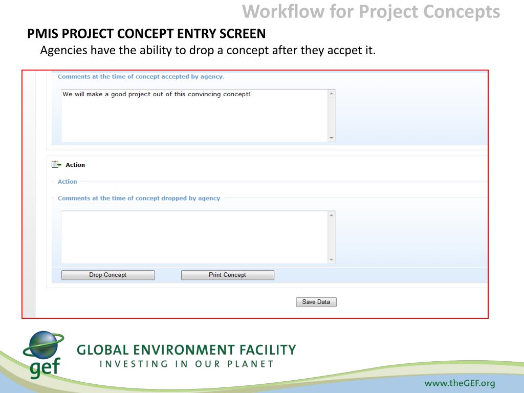Click the www.theGEF.org link
This screenshot has height=393, width=524.
[460, 383]
